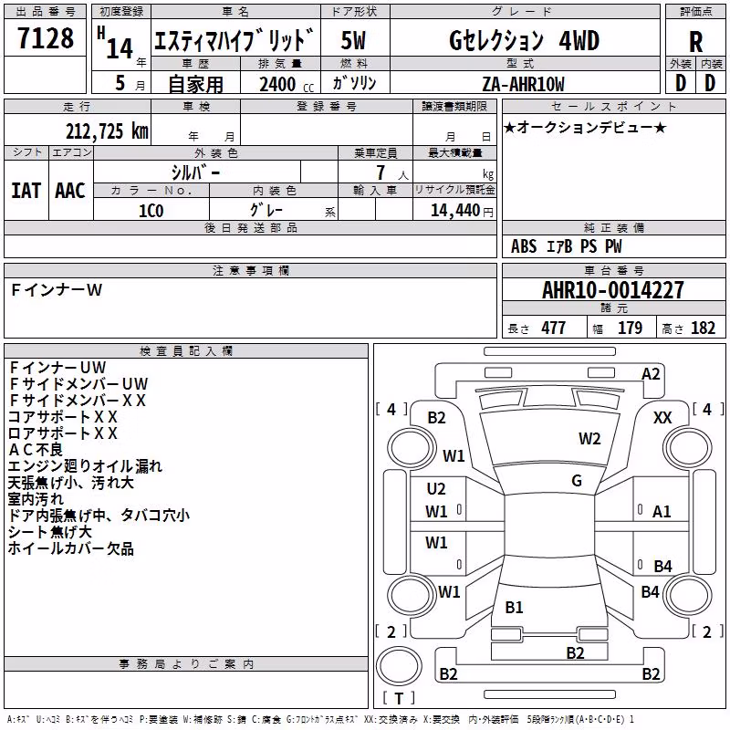Click the chassis number AHR10-0014227
Viewport: 730px width, 730px height.
pyautogui.click(x=613, y=290)
